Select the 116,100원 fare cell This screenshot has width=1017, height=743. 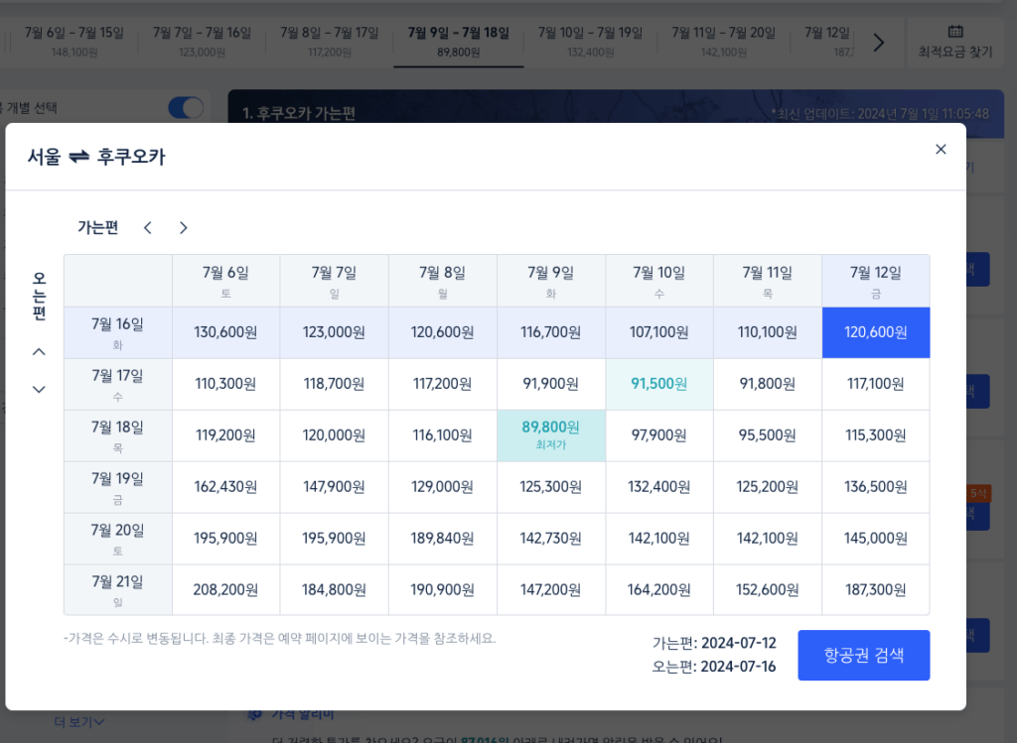pos(442,435)
